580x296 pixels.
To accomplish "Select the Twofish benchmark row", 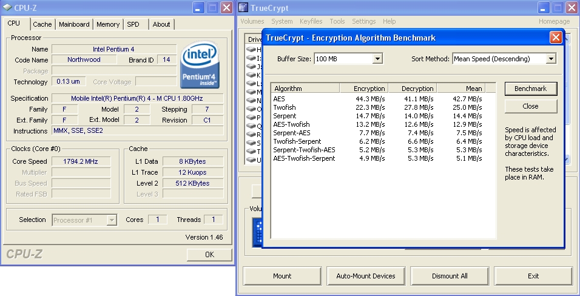I will click(x=377, y=107).
